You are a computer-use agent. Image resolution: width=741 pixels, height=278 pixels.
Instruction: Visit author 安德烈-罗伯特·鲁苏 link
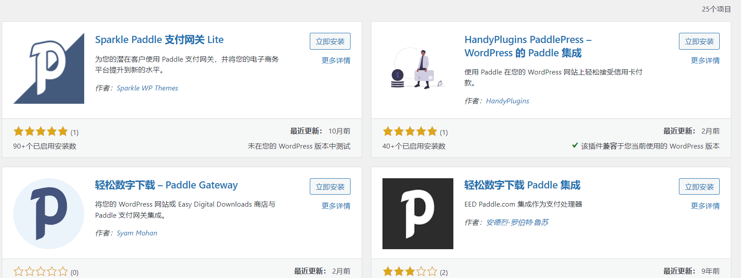[517, 222]
